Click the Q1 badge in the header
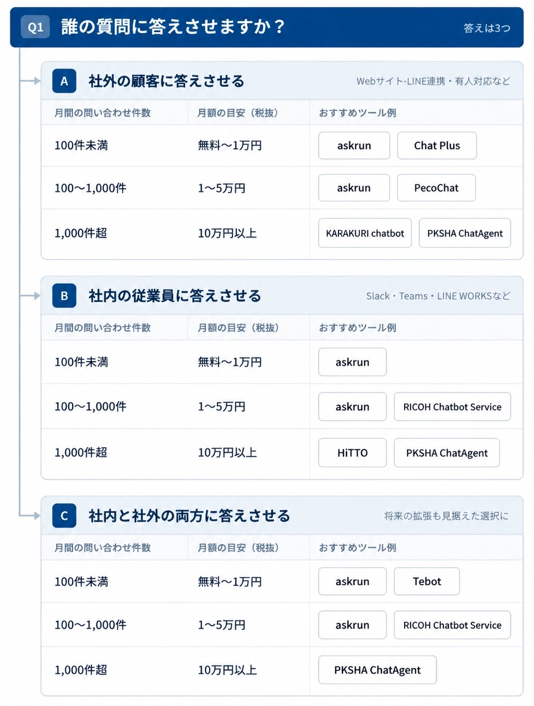The width and height of the screenshot is (534, 706). tap(35, 27)
